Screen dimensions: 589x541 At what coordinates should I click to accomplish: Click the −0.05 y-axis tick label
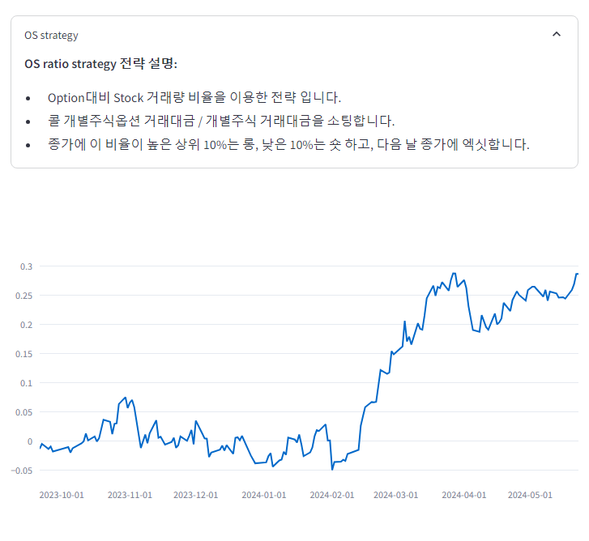coord(22,471)
